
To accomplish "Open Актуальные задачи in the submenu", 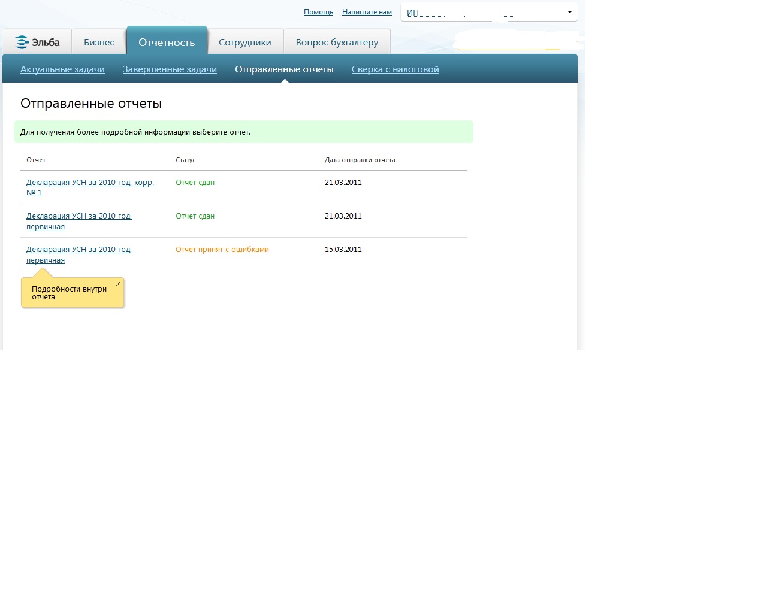I will (x=62, y=69).
